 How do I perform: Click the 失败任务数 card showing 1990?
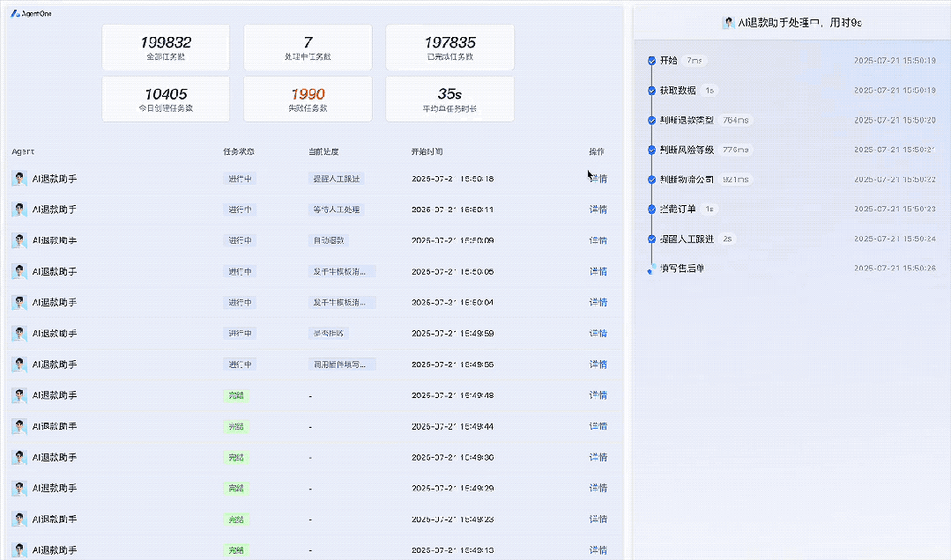(308, 99)
